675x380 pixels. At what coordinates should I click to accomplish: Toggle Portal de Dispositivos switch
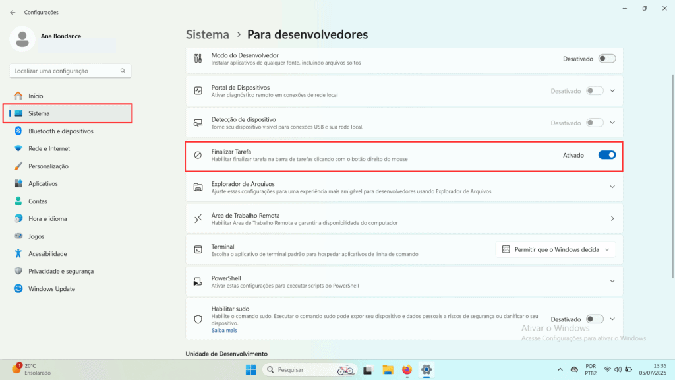[x=595, y=91]
